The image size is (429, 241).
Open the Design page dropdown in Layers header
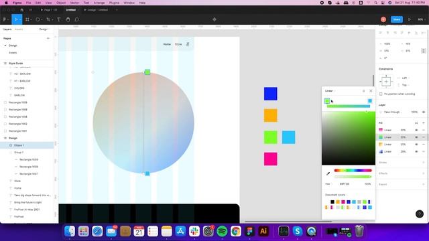point(44,29)
